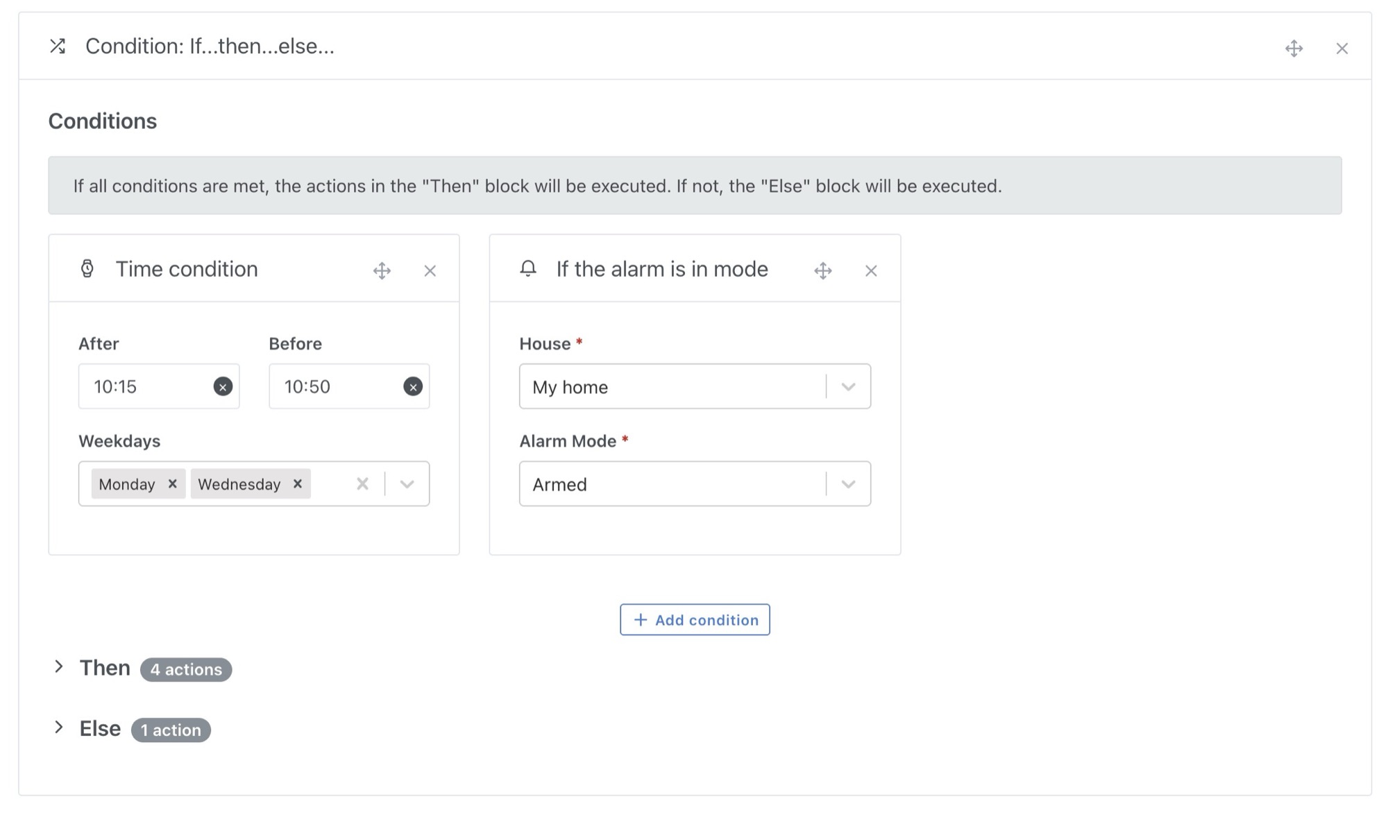Screen dimensions: 1388x817
Task: Open the Alarm Mode dropdown selector
Action: [847, 483]
